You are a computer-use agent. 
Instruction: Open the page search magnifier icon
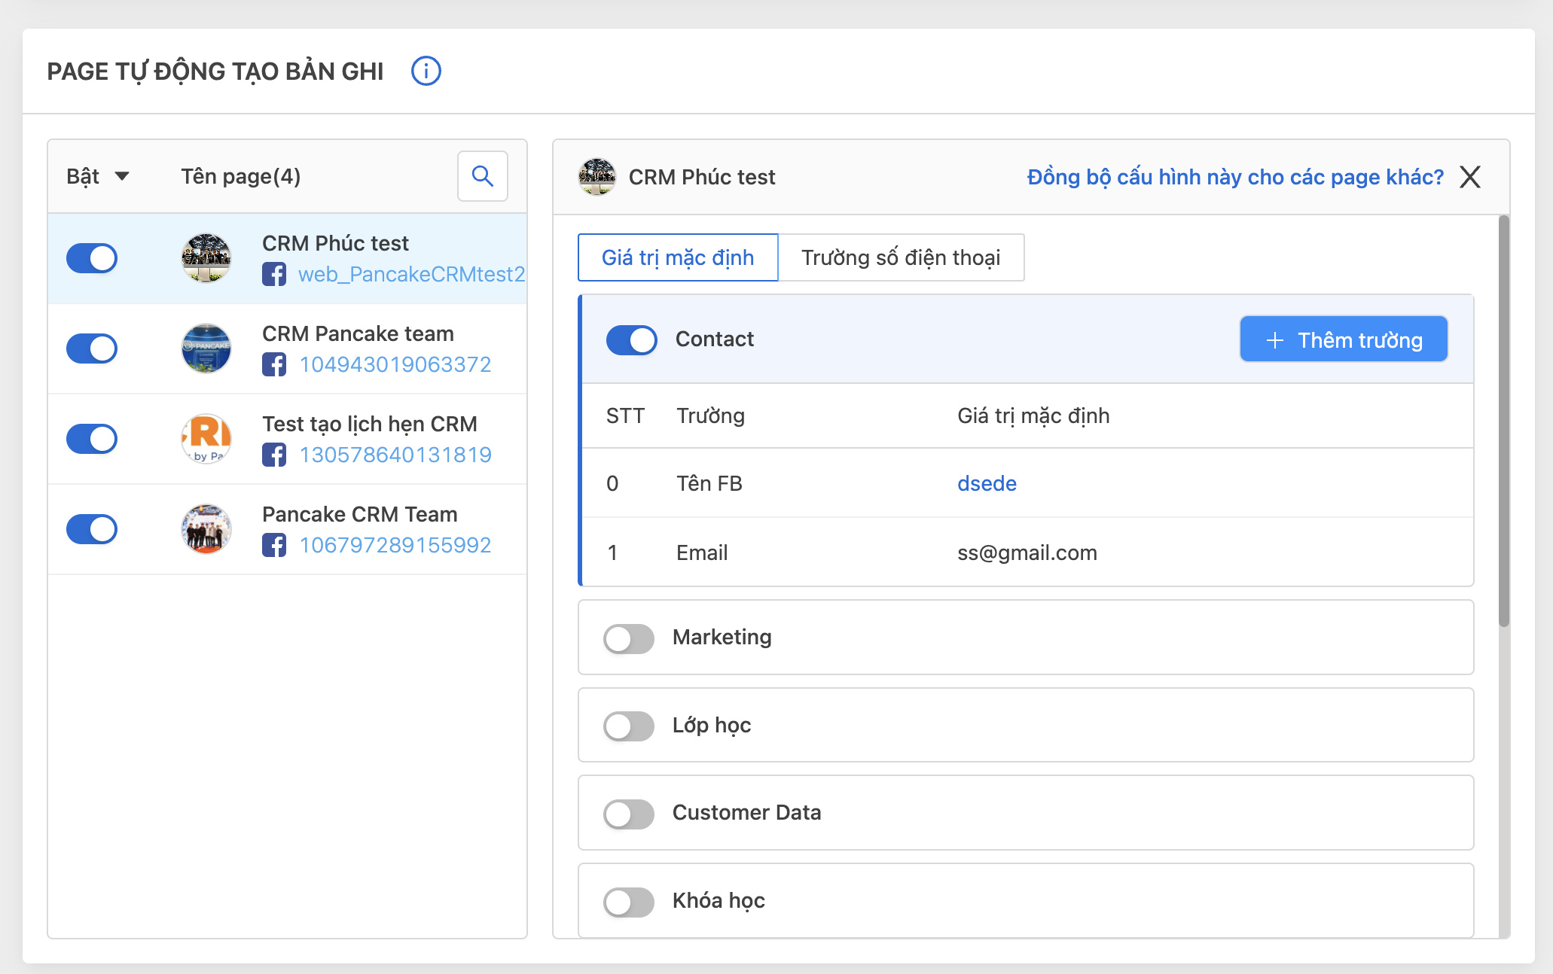[483, 176]
